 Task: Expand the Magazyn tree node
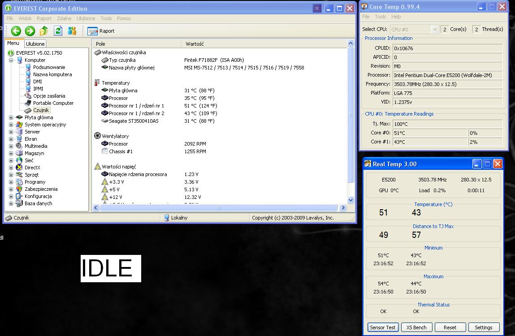pos(11,153)
